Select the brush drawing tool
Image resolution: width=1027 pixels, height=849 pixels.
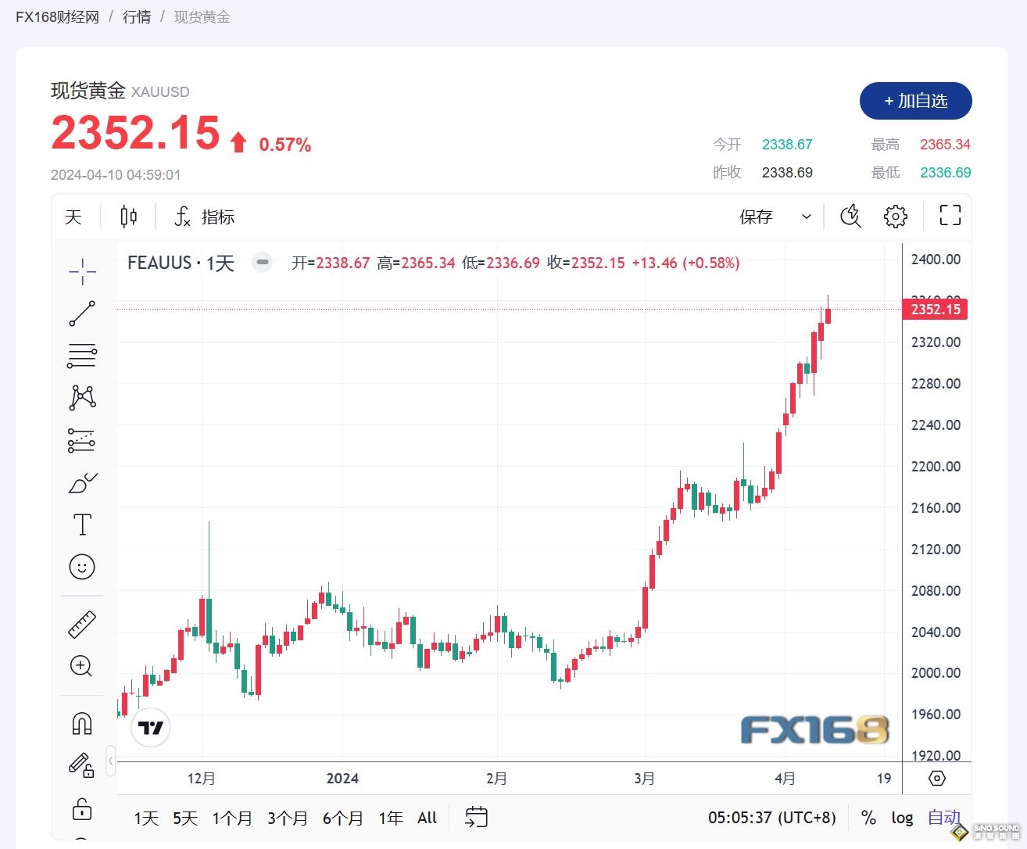click(x=82, y=483)
